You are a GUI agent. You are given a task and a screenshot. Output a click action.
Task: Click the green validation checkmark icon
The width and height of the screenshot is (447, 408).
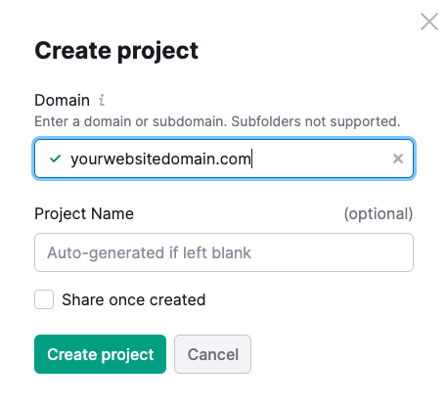click(x=55, y=159)
